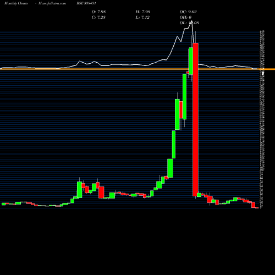Click the high value 'H: 7.98'
The height and width of the screenshot is (275, 275).
[143, 12]
